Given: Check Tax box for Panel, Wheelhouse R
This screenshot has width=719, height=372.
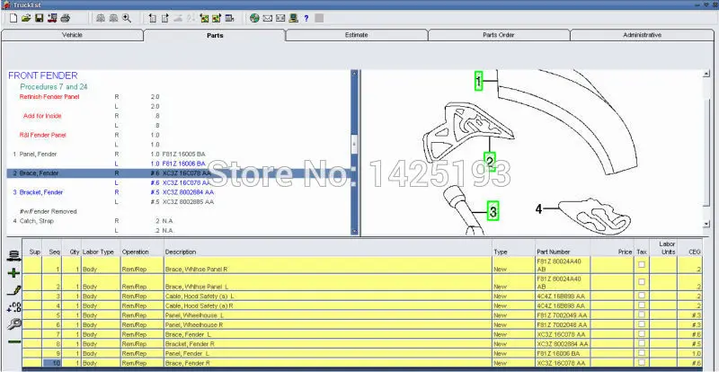Looking at the screenshot, I should pyautogui.click(x=642, y=324).
